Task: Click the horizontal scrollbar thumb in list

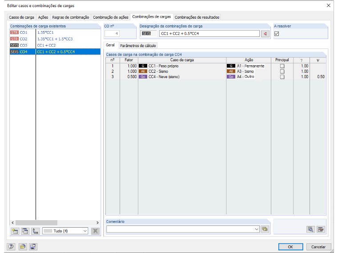Action: pos(36,223)
